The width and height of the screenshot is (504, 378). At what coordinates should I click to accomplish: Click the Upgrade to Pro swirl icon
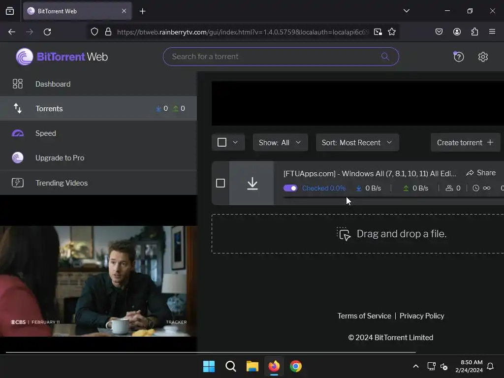(18, 158)
